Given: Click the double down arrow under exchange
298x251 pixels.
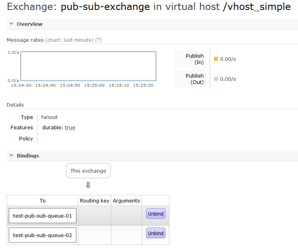Looking at the screenshot, I should point(88,185).
